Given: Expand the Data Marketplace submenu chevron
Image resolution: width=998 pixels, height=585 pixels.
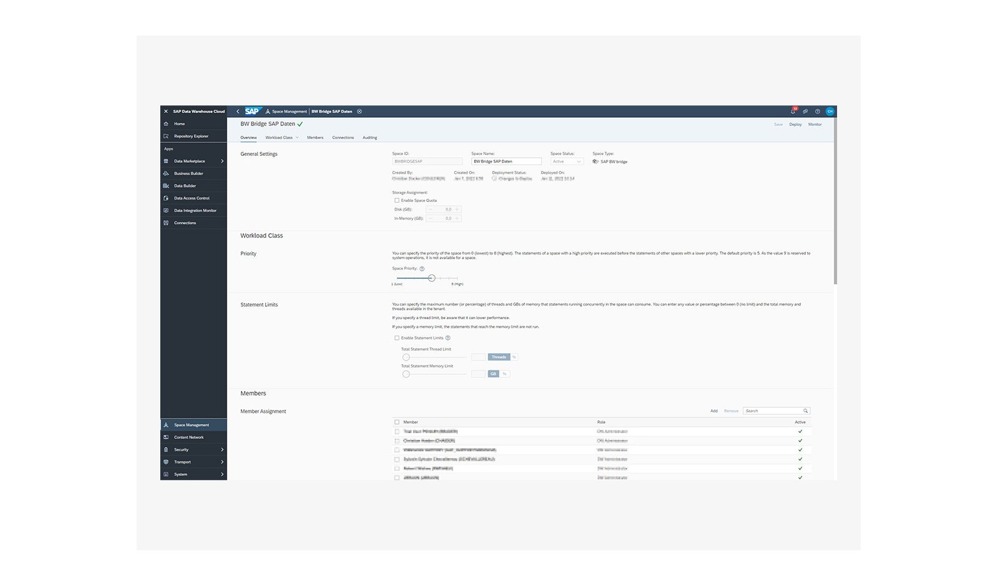Looking at the screenshot, I should (x=222, y=161).
